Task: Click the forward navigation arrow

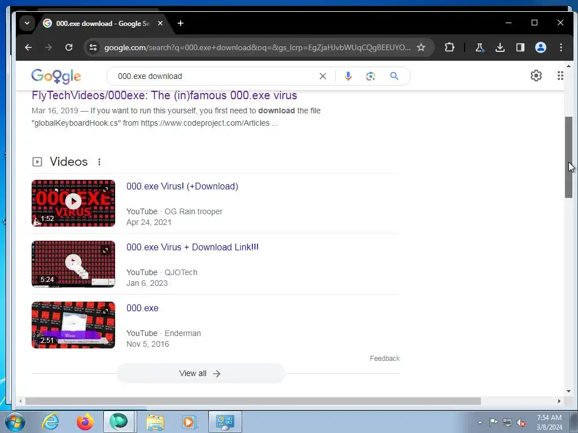Action: [49, 47]
